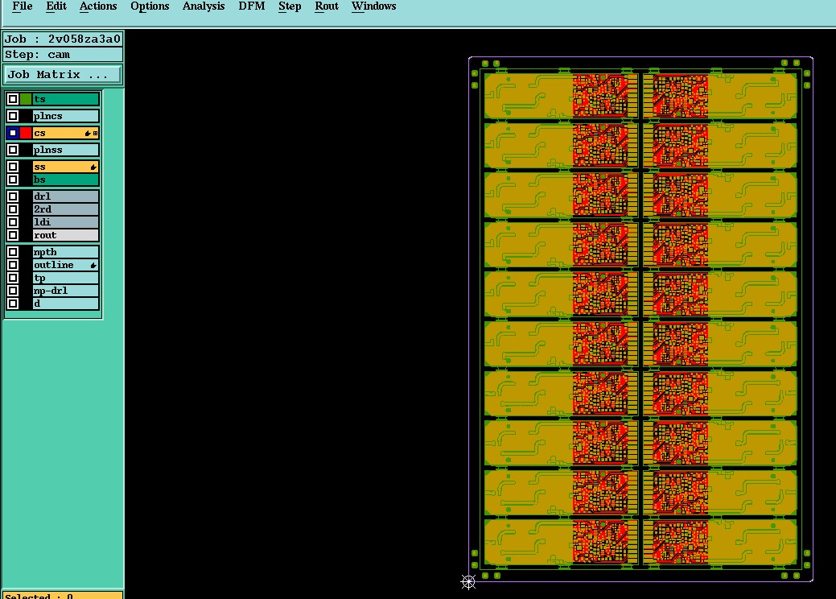
Task: Enable the bs layer checkbox
Action: [x=13, y=180]
